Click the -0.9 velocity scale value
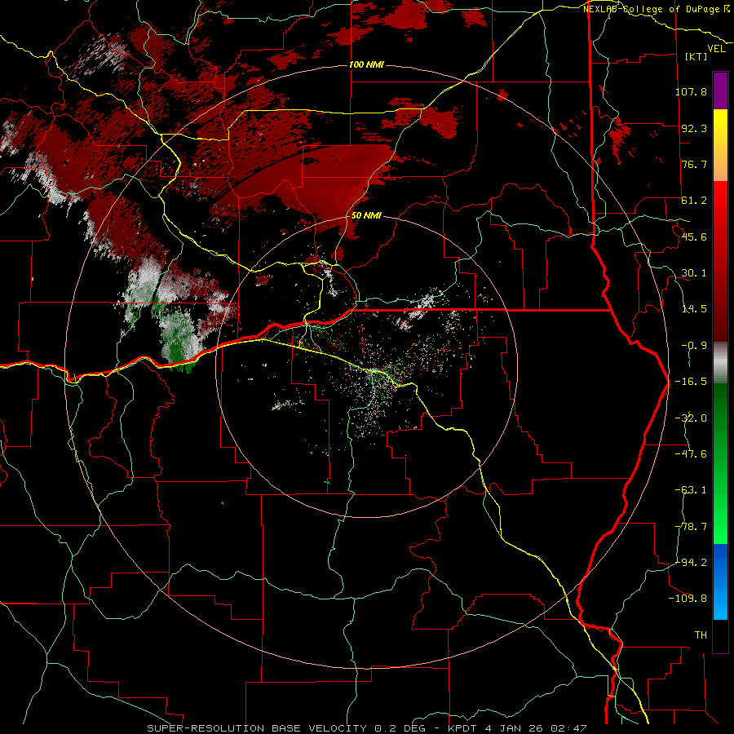This screenshot has width=734, height=734. point(694,346)
